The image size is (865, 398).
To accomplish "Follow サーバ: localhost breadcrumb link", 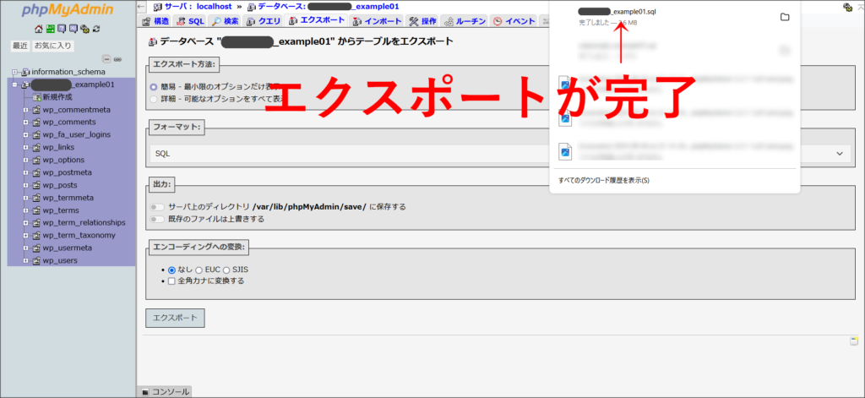I will click(x=200, y=7).
